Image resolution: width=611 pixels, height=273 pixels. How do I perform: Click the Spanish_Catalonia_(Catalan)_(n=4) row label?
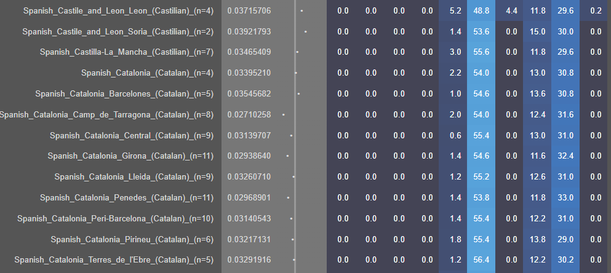pyautogui.click(x=147, y=73)
